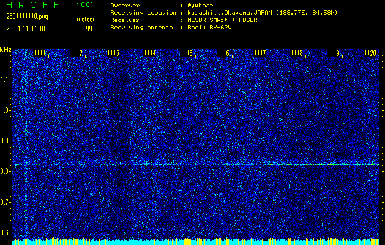Select the 1120 time marker
This screenshot has width=385, height=245.
pyautogui.click(x=370, y=53)
